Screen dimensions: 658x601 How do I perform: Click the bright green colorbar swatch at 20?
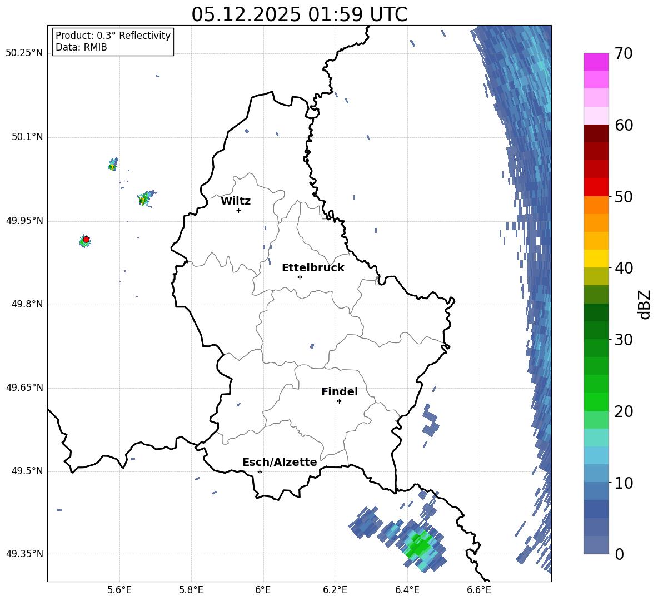coord(596,401)
